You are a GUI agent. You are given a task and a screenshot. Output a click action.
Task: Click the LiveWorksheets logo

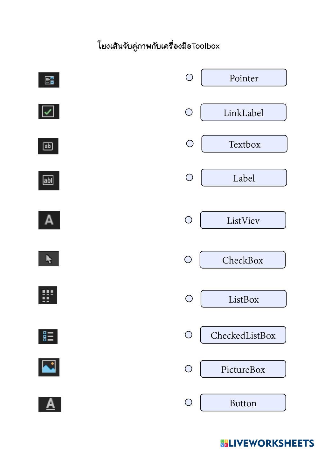coord(267,443)
